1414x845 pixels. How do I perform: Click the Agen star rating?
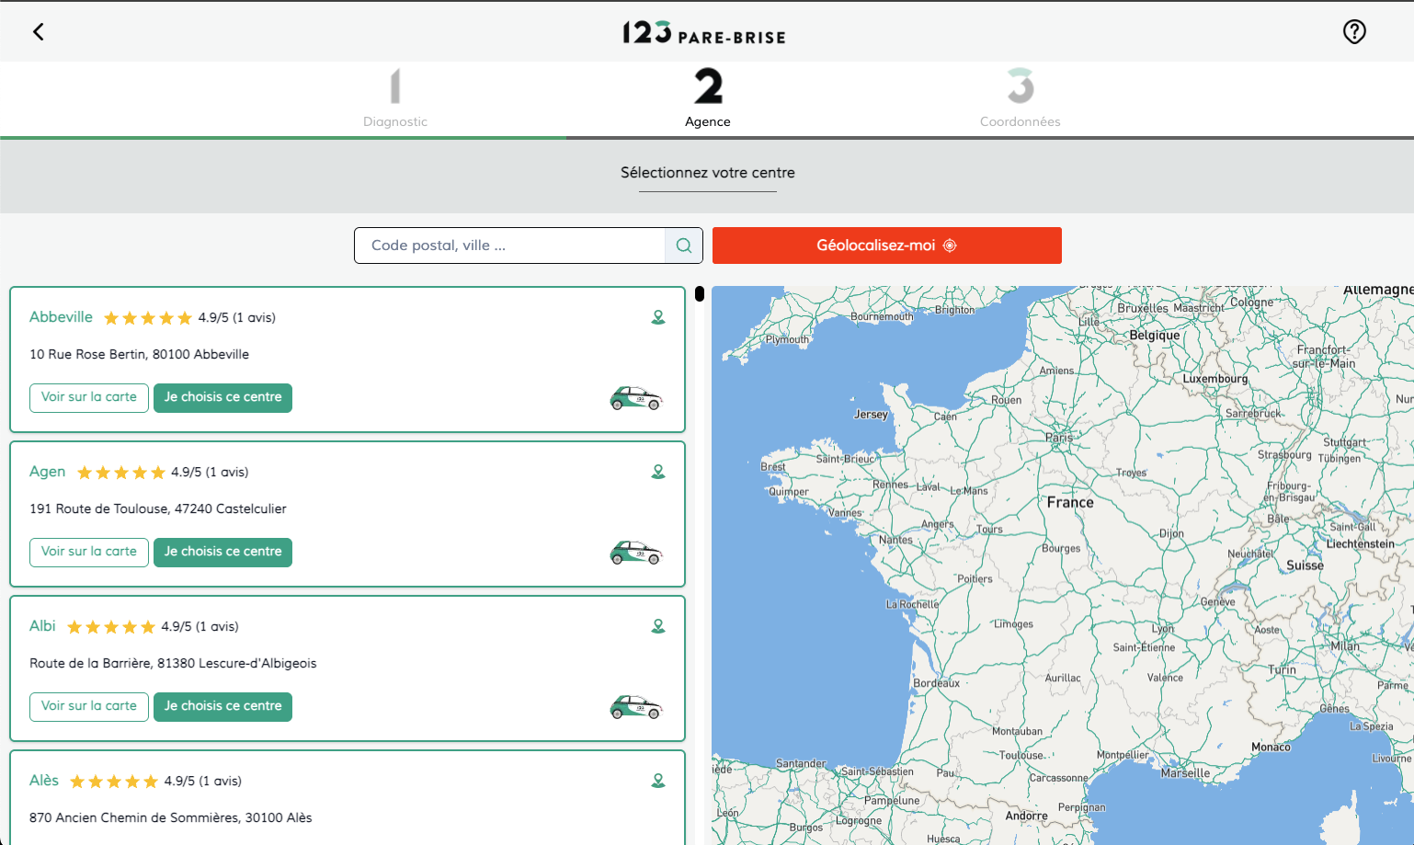[x=121, y=473]
